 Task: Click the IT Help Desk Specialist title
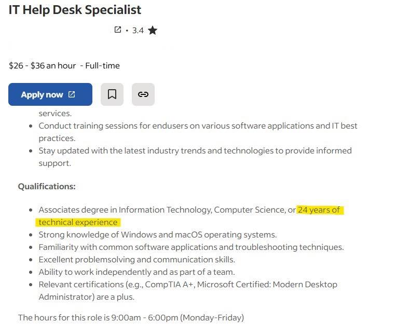[75, 10]
